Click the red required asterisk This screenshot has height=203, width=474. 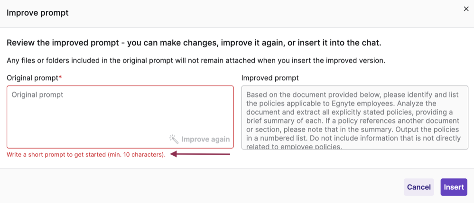tap(60, 78)
